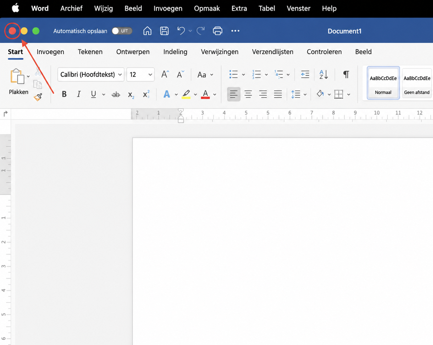Image resolution: width=433 pixels, height=345 pixels.
Task: Create a multilevel list
Action: tap(279, 74)
